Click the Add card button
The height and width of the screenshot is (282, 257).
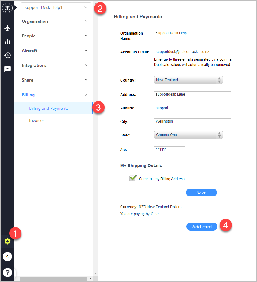pyautogui.click(x=202, y=227)
